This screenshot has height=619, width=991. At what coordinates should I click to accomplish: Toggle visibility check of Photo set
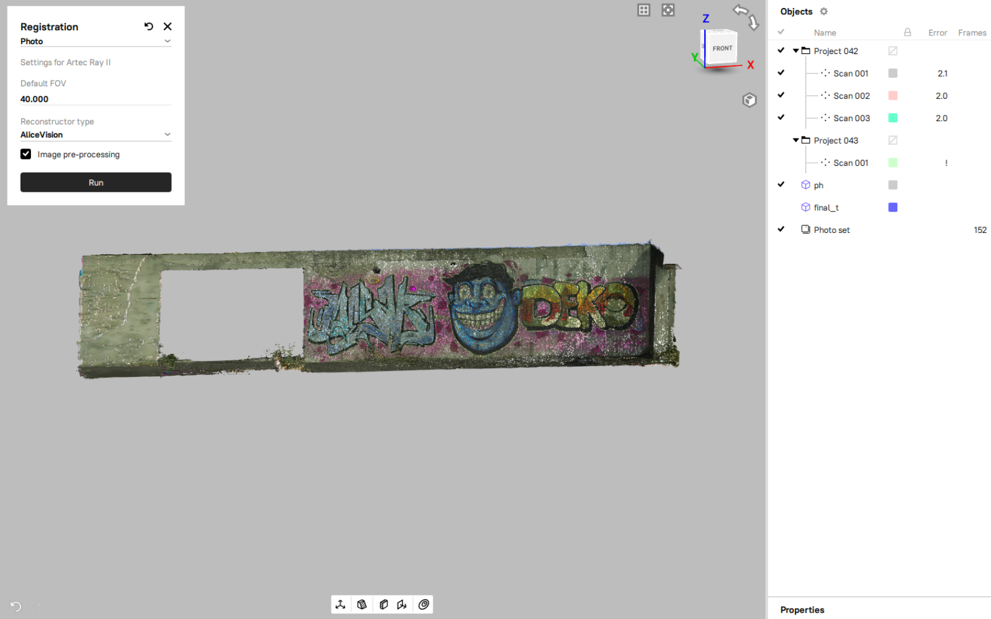point(781,230)
